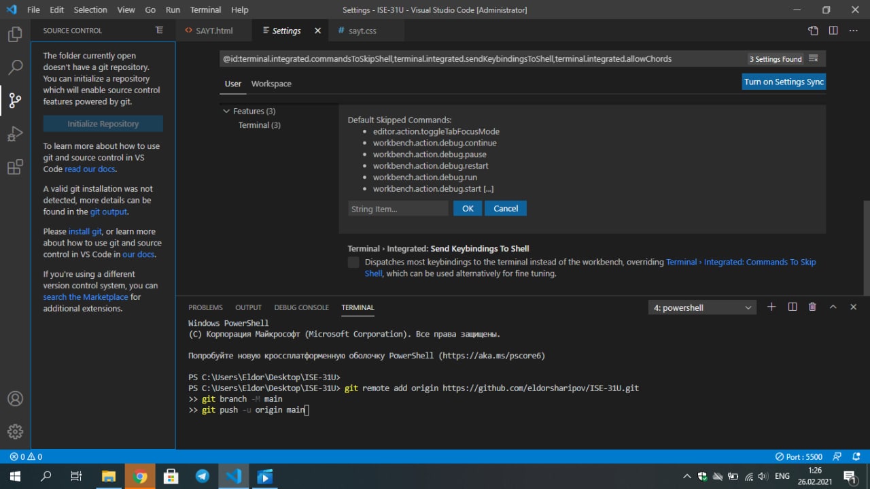870x489 pixels.
Task: Click Turn on Settings Sync button
Action: tap(784, 82)
